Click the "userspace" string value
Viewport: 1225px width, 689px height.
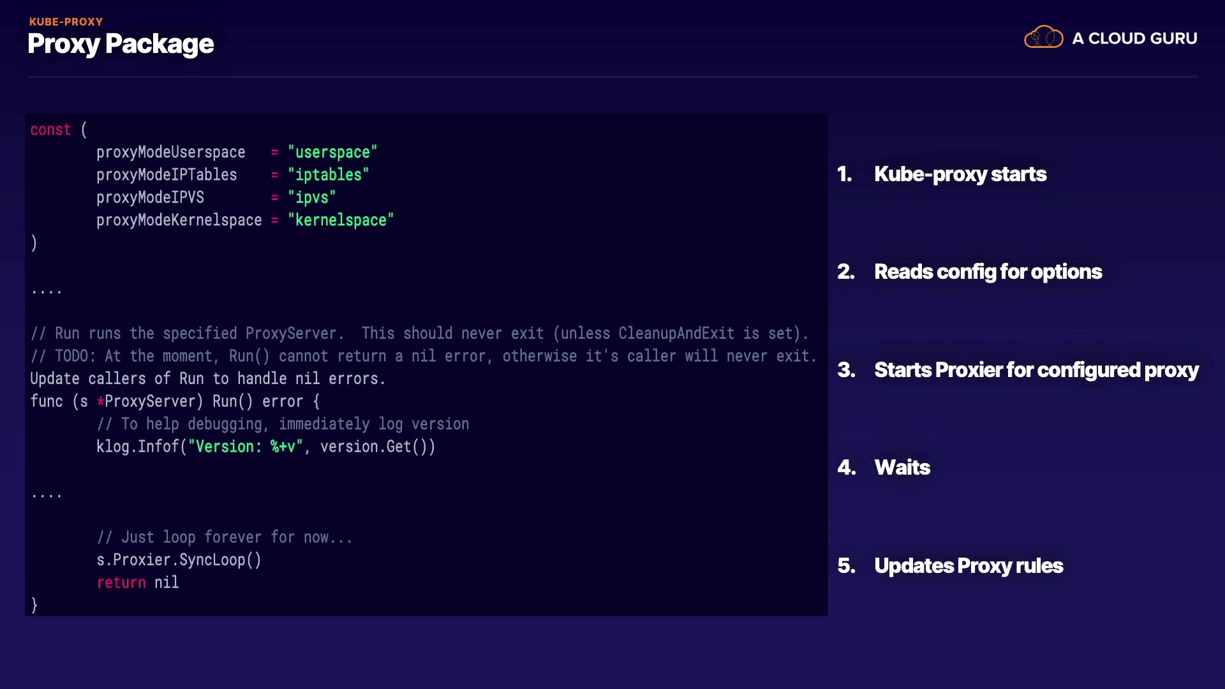click(332, 152)
